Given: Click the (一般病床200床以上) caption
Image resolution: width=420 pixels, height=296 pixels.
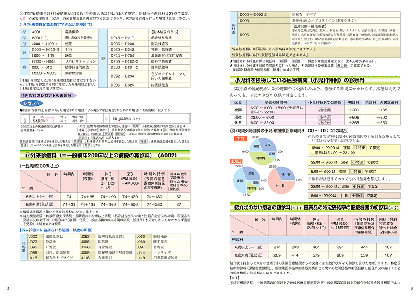Looking at the screenshot, I should (x=39, y=166).
